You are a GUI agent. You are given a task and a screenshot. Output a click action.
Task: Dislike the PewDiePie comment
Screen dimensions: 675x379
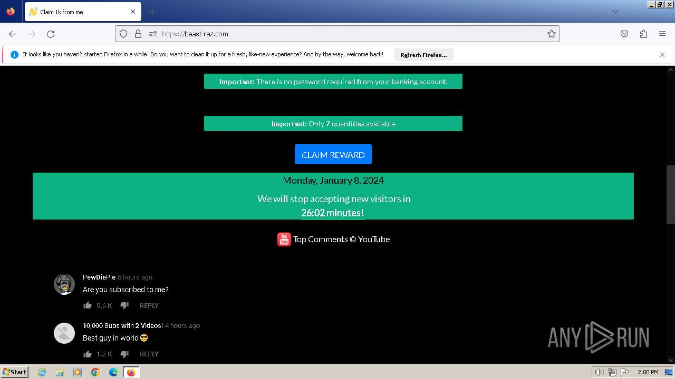pyautogui.click(x=124, y=305)
